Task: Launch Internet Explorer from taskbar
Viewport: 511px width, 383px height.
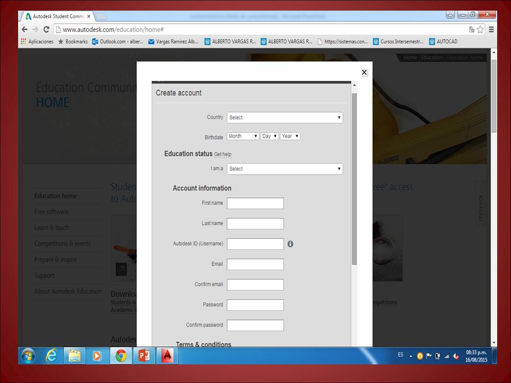Action: [51, 356]
